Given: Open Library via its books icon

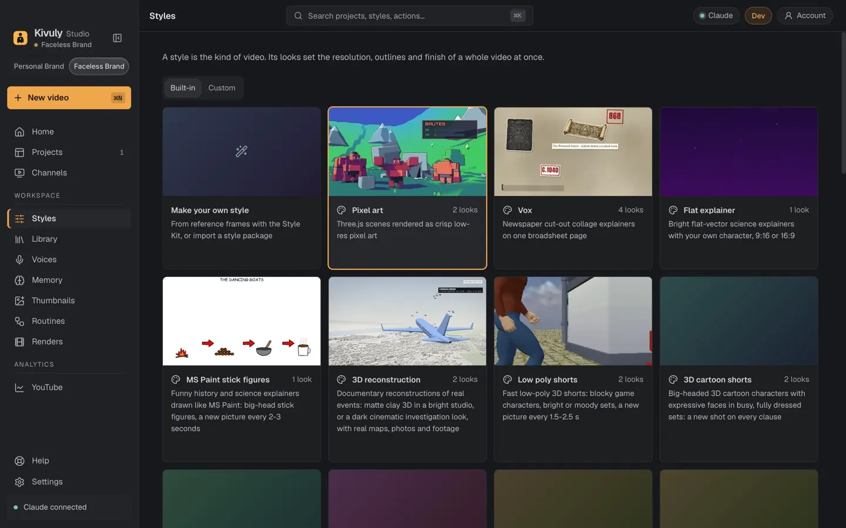Looking at the screenshot, I should point(19,239).
